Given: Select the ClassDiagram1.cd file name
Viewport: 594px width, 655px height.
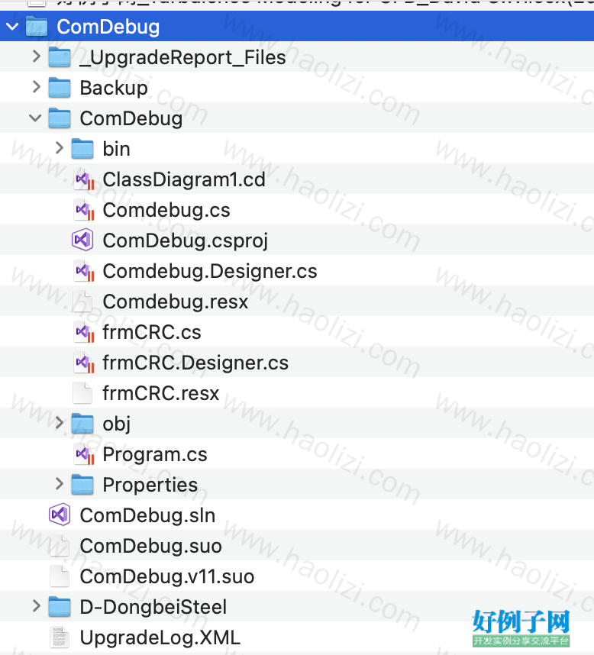Looking at the screenshot, I should pyautogui.click(x=184, y=179).
